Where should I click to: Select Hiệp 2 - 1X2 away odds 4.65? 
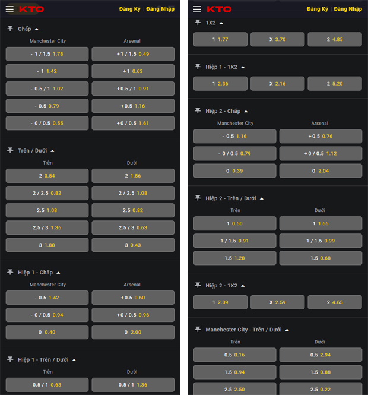point(334,302)
